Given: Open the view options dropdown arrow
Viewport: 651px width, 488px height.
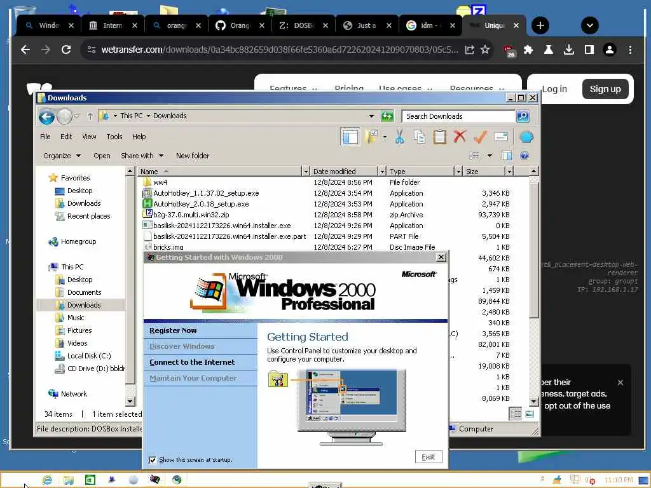Looking at the screenshot, I should tap(490, 156).
